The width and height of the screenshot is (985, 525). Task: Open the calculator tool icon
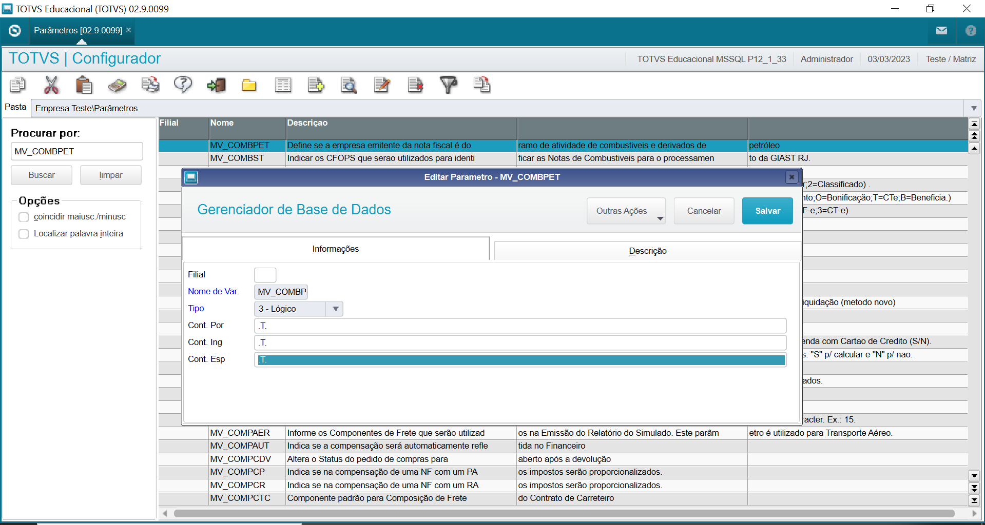[117, 85]
